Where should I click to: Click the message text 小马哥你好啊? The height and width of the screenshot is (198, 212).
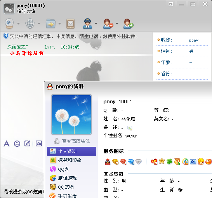[x=27, y=53]
